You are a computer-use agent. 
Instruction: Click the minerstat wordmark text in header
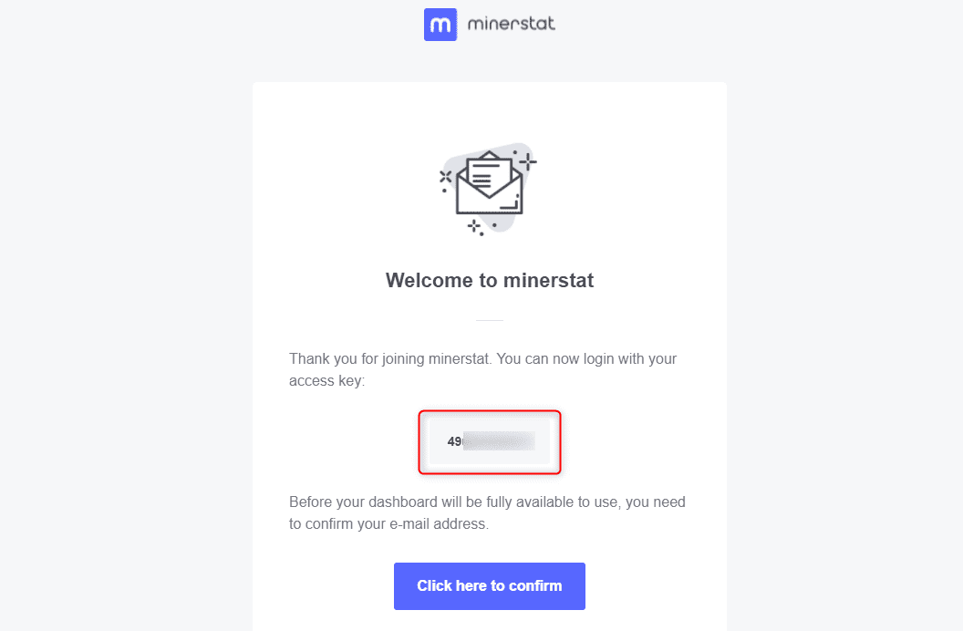(511, 24)
